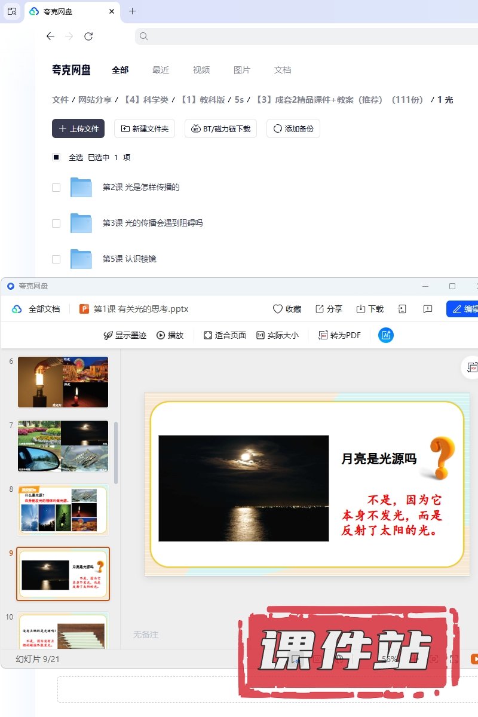Screen dimensions: 478x717
Task: Reload the page with refresh icon
Action: 88,36
